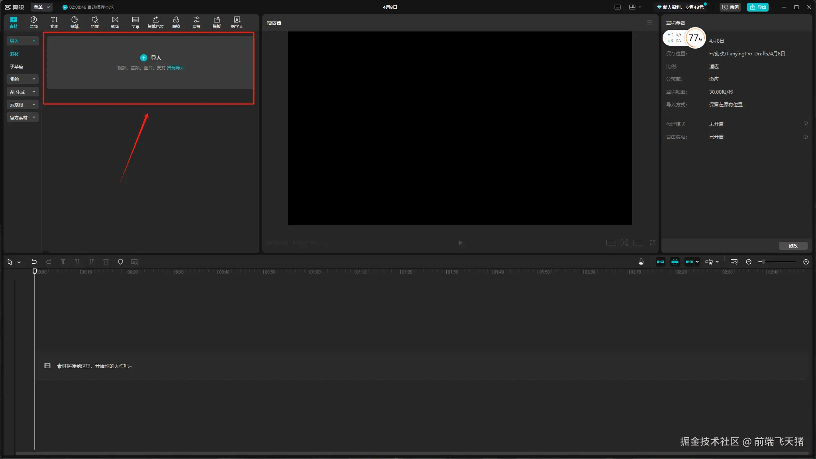Click the timeline zoom-in magnifier icon
The image size is (816, 459).
tap(806, 262)
